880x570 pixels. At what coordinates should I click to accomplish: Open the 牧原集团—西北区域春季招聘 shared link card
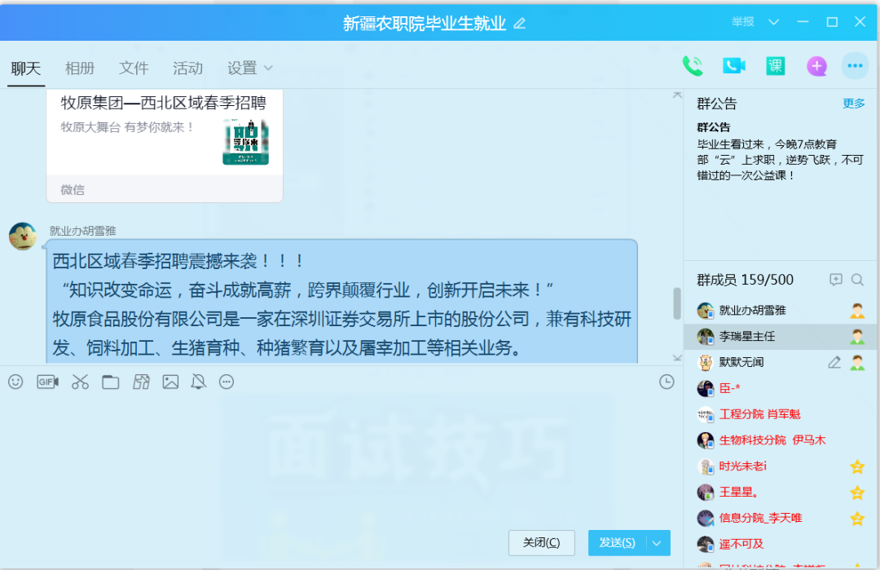(x=164, y=145)
